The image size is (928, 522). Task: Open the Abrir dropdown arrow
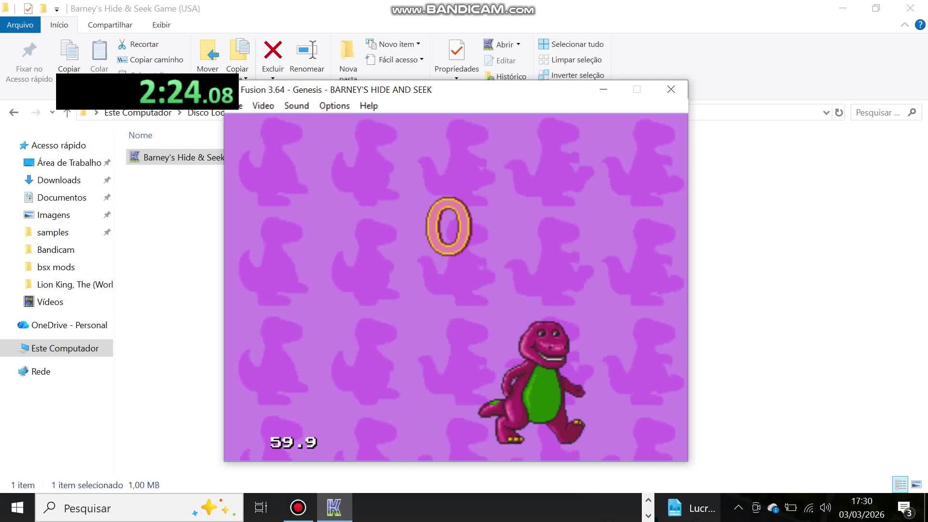pos(518,44)
